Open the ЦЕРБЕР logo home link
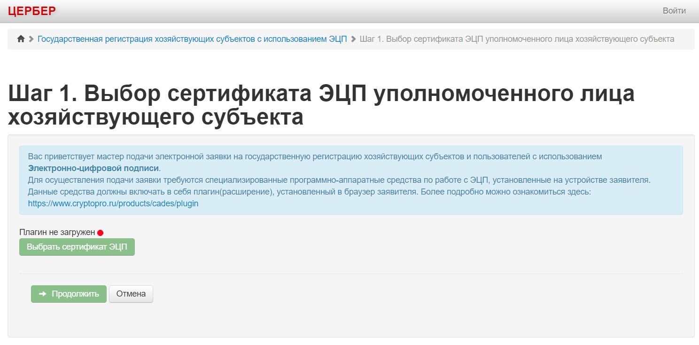Viewport: 699px width, 345px height. pyautogui.click(x=32, y=11)
